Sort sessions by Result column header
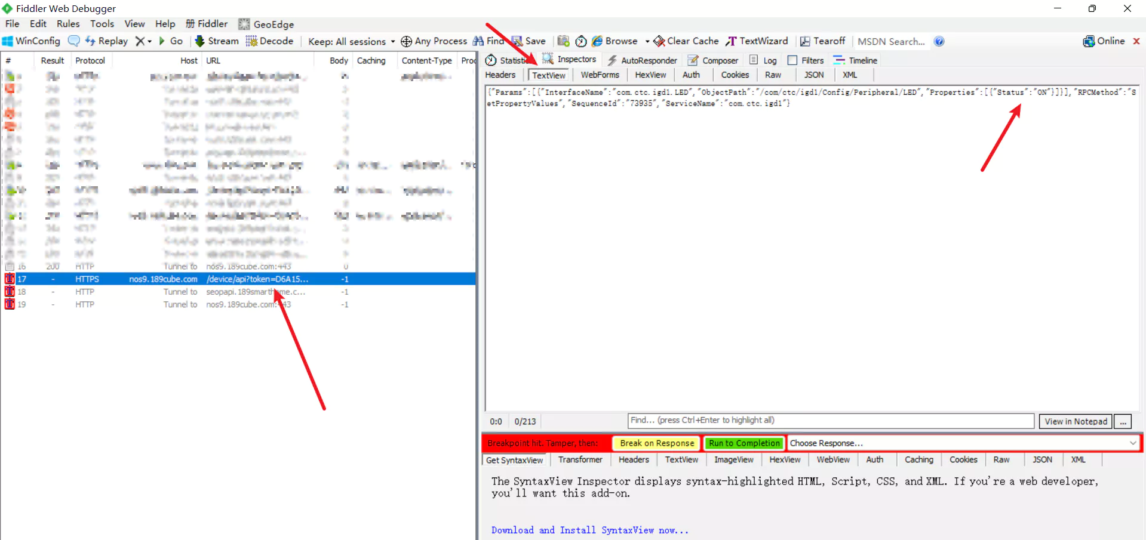 click(x=53, y=60)
